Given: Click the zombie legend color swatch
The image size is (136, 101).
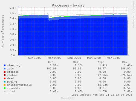Looking at the screenshot, I should (5, 75).
